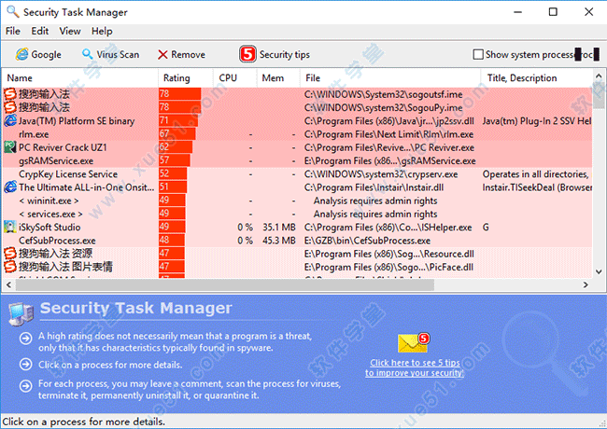Click Sogou icon on Resource.dll row
The image size is (607, 429).
click(x=10, y=254)
